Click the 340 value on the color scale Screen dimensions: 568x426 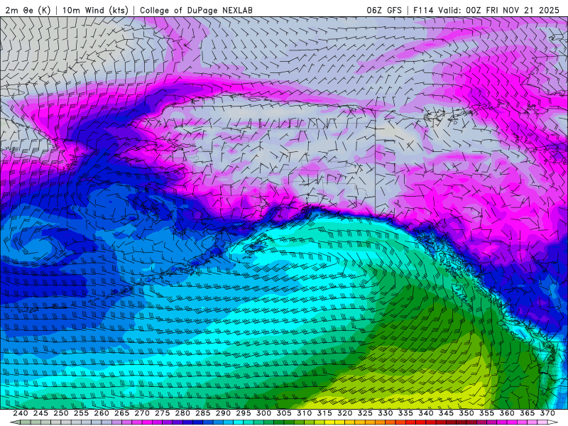point(426,413)
